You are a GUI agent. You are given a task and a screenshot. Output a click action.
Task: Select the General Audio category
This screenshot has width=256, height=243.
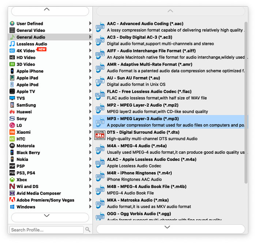50,37
